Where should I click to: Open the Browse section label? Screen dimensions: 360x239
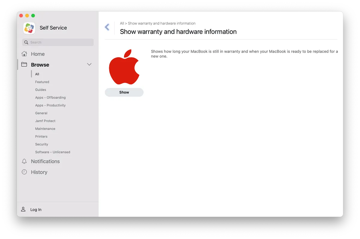tap(40, 65)
